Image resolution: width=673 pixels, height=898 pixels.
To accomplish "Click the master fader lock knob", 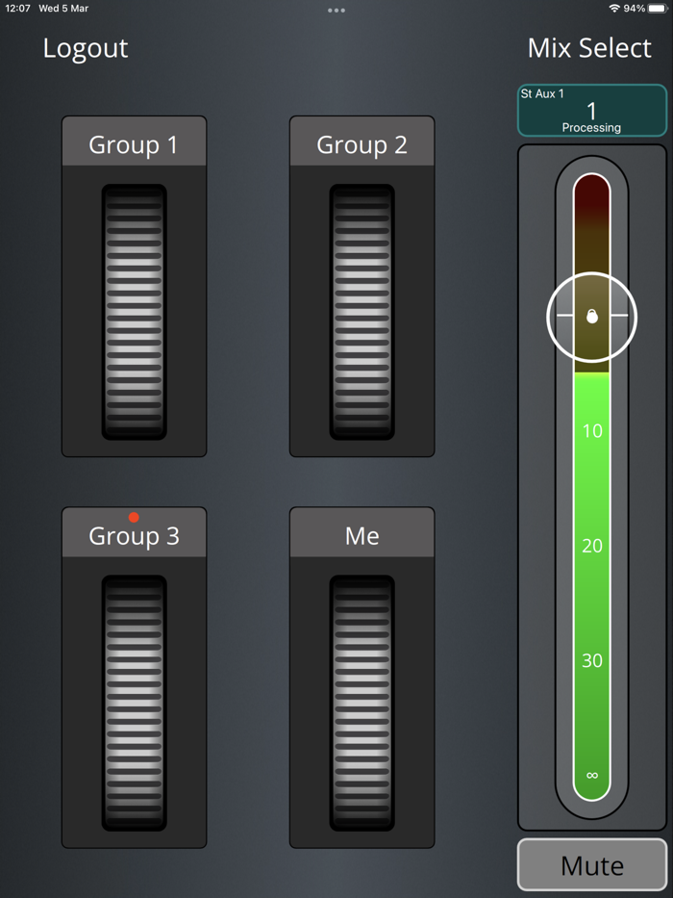I will coord(591,316).
